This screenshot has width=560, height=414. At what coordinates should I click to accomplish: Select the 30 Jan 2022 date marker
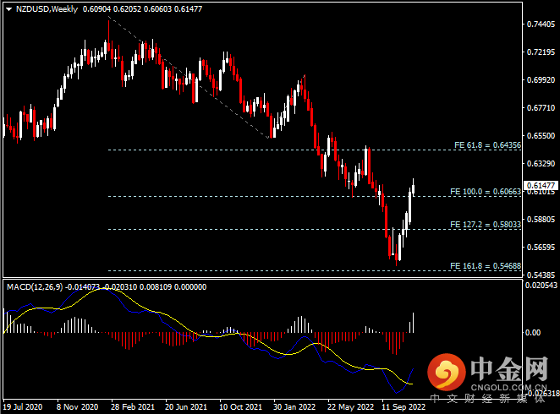[294, 407]
